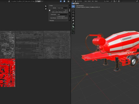139x104 pixels.
Task: Open the snapping options icon beside the magnet
Action: (x=116, y=1)
